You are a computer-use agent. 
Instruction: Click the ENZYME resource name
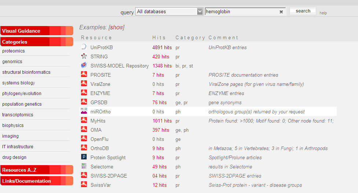pos(100,93)
